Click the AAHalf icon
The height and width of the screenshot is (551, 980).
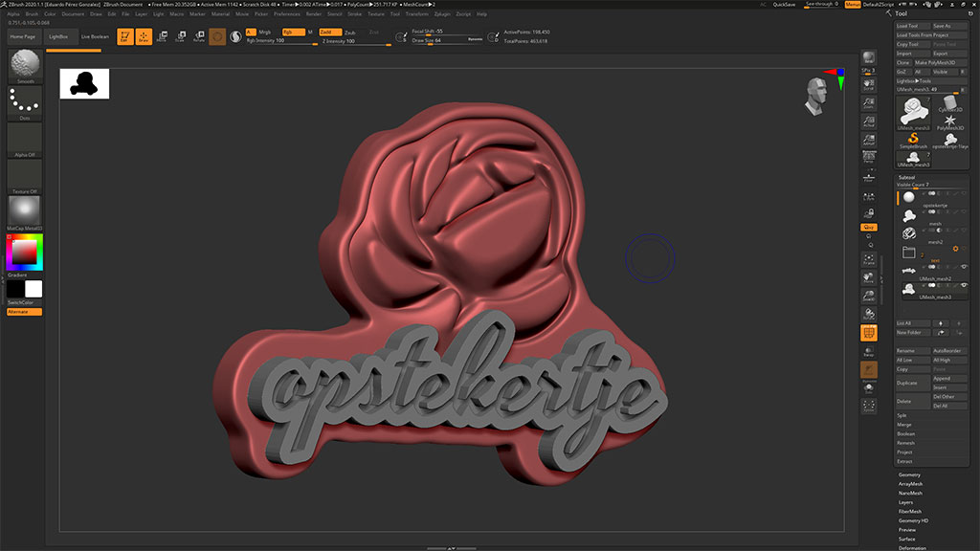click(x=869, y=140)
